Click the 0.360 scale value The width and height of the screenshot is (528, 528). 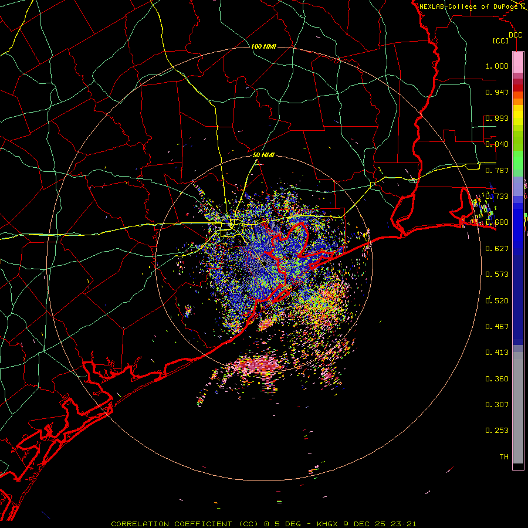(497, 378)
